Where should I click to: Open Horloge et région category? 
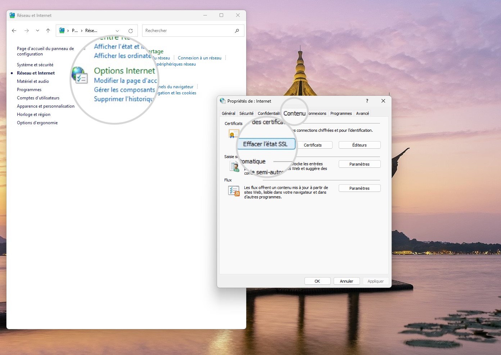[33, 114]
